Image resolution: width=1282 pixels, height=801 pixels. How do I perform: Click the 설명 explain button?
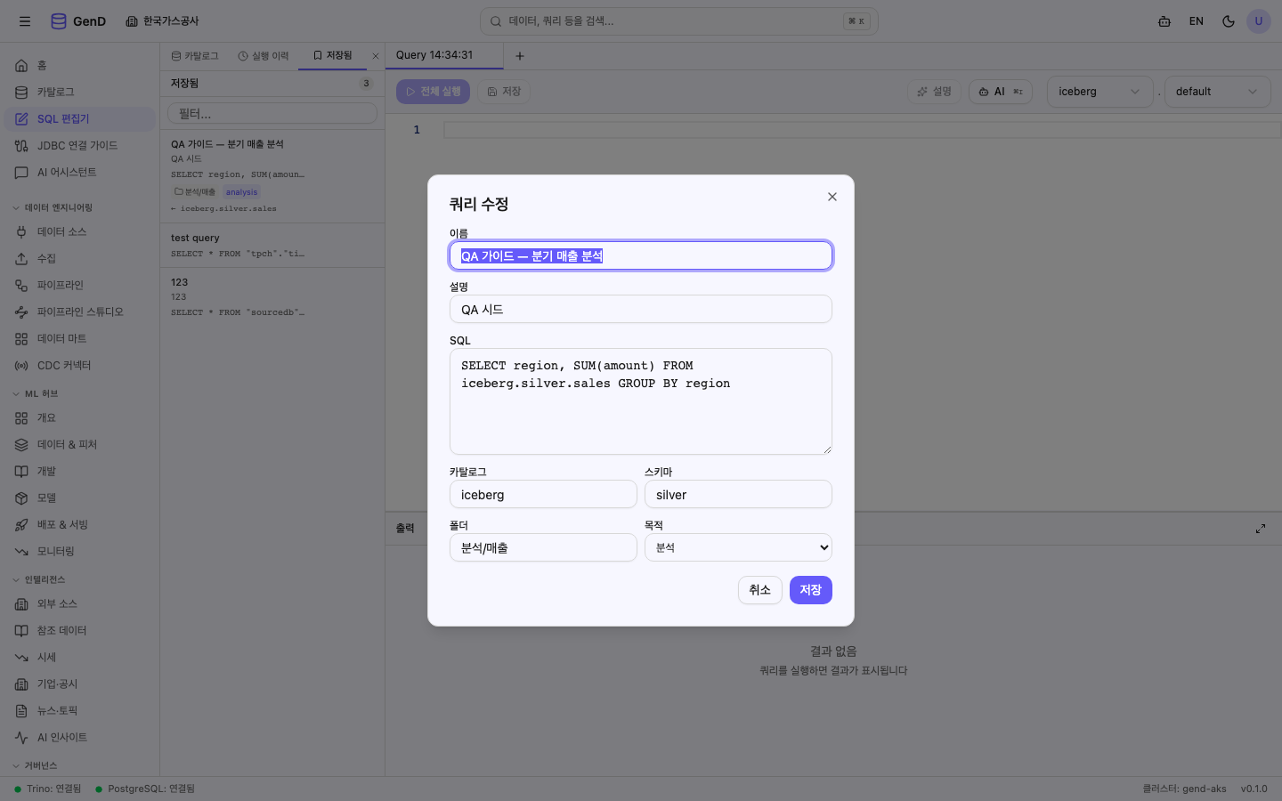[935, 92]
